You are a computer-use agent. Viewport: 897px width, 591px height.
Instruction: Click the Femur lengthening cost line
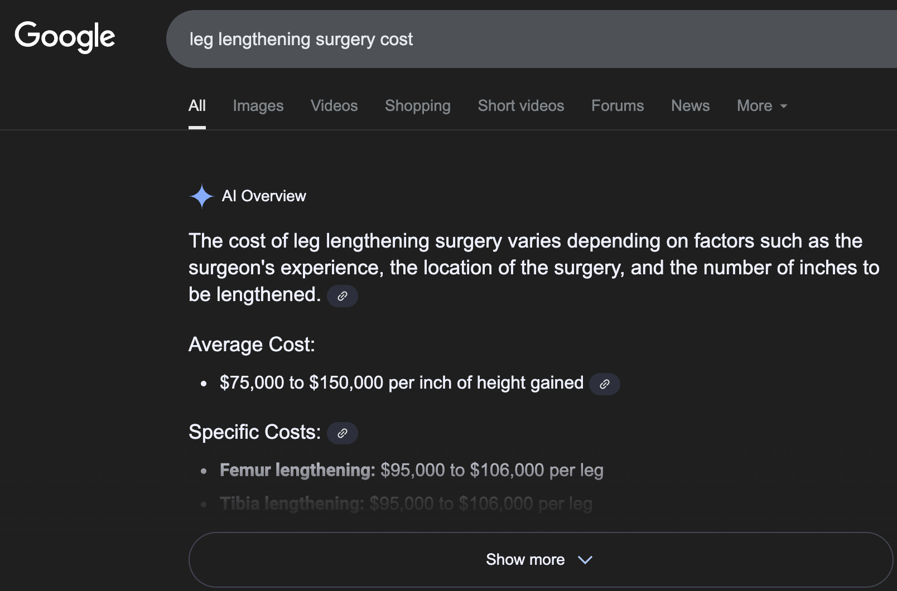point(411,471)
